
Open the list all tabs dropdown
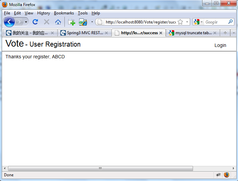pyautogui.click(x=234, y=33)
